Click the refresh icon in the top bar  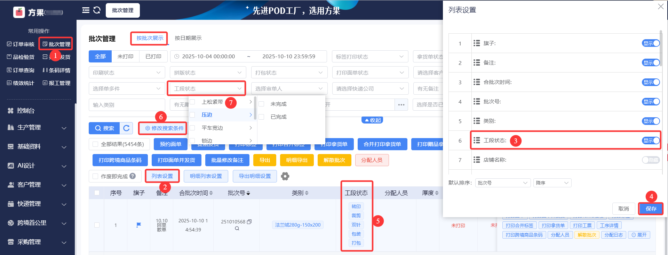(97, 10)
